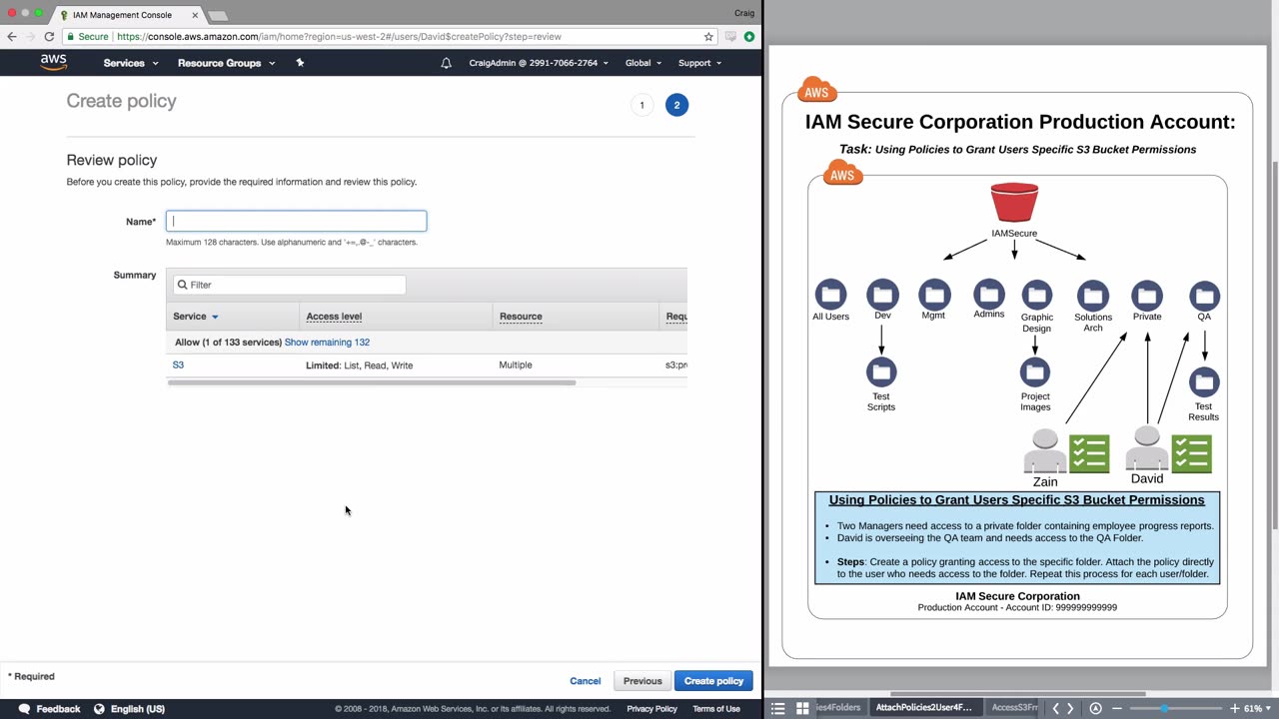
Task: Click the circled compass icon in diagram toolbar
Action: pyautogui.click(x=1095, y=709)
